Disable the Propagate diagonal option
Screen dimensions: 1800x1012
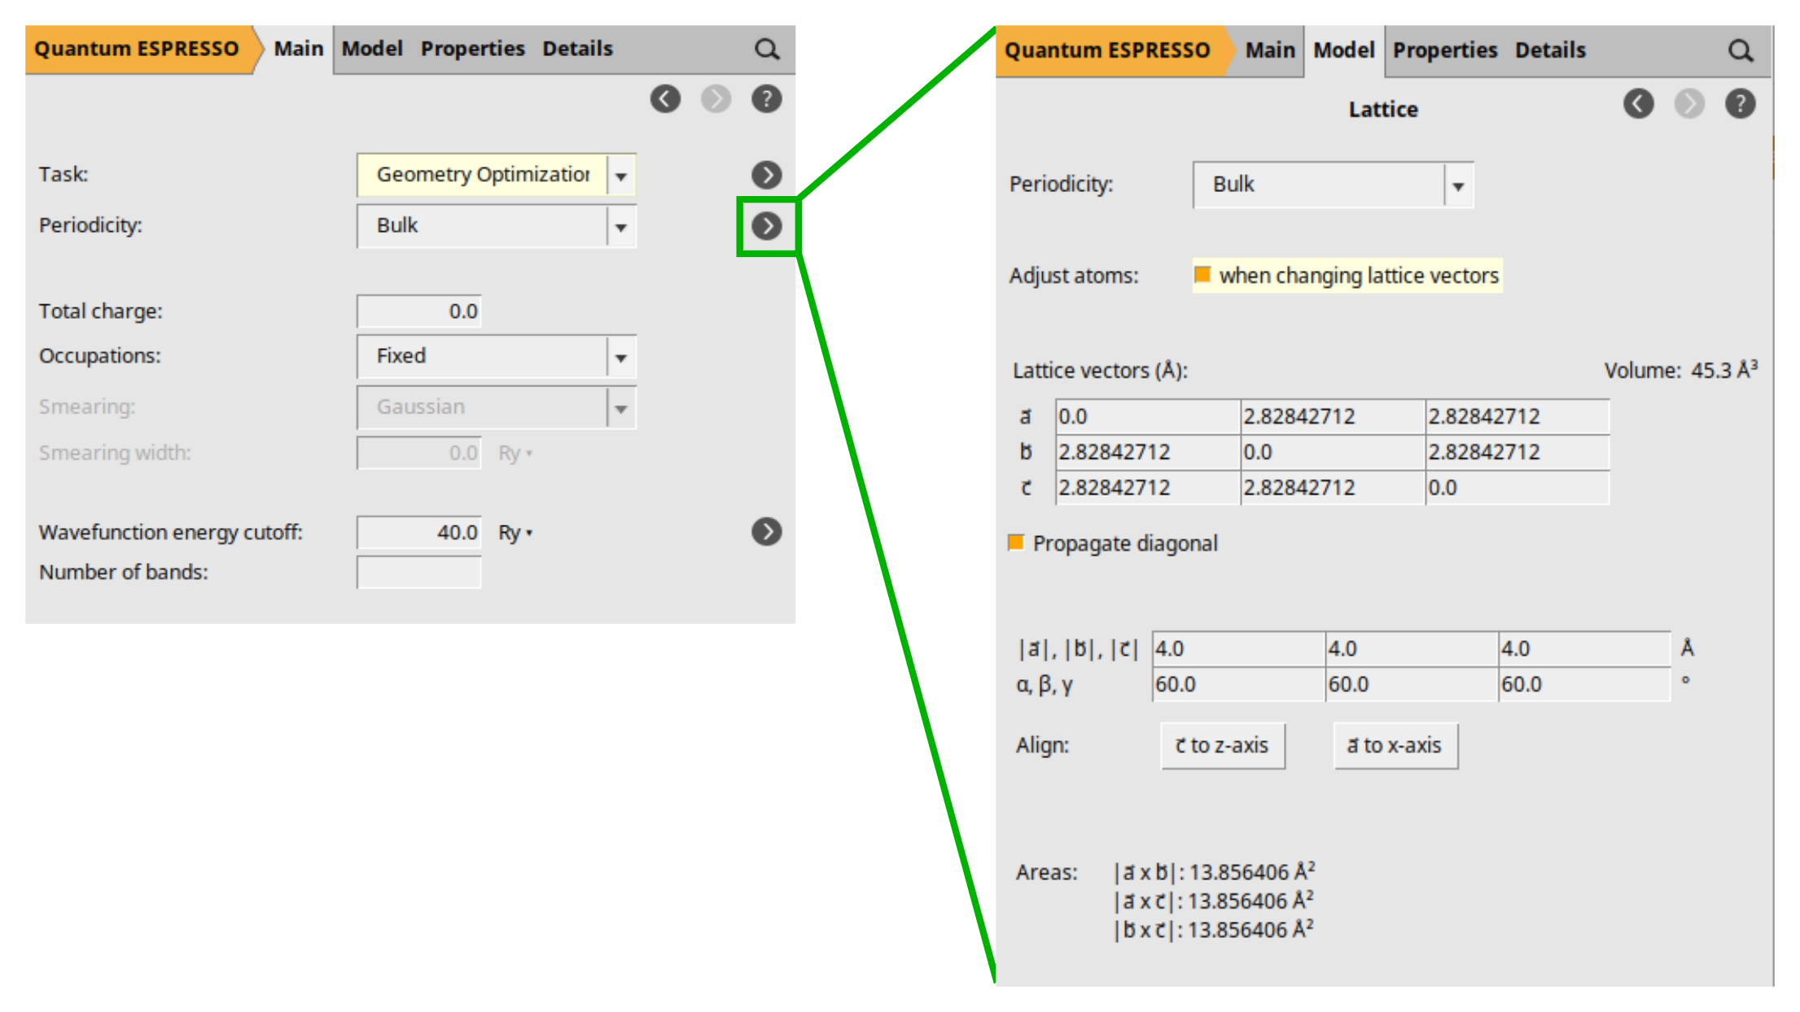1017,543
